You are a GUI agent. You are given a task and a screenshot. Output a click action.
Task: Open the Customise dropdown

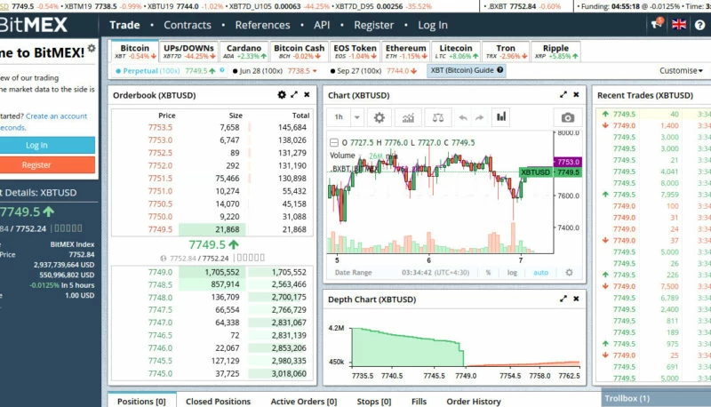(680, 70)
